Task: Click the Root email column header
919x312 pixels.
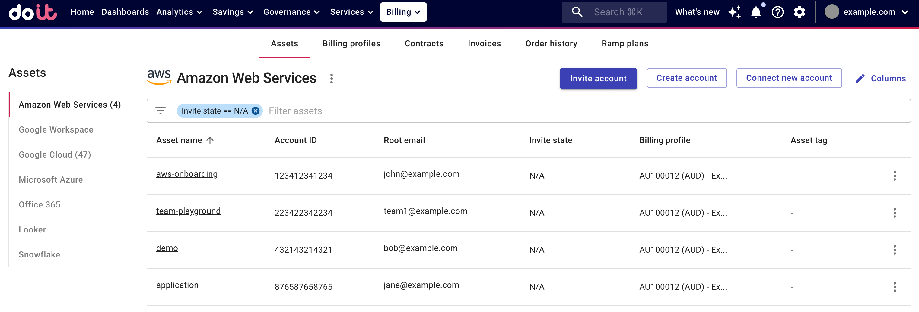Action: 404,140
